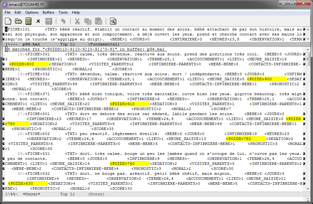Maximize the Emacs window
Viewport: 313px width, 204px height.
292,3
